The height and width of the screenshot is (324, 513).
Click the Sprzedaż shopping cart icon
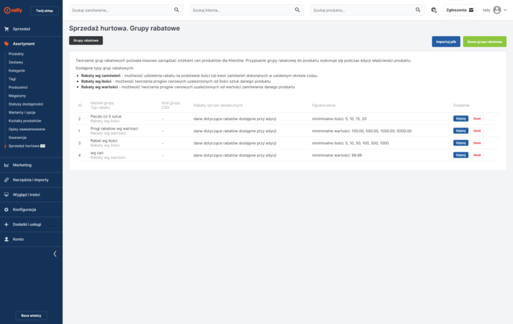pyautogui.click(x=7, y=29)
